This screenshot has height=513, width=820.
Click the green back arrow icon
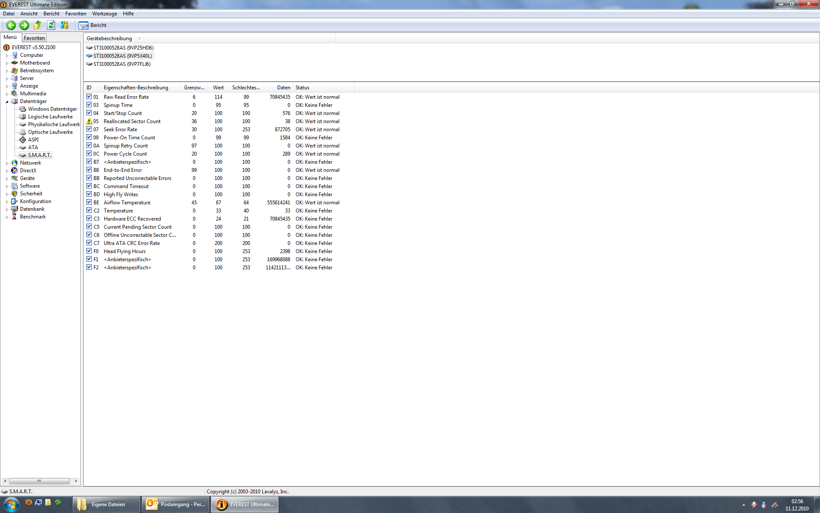click(11, 25)
